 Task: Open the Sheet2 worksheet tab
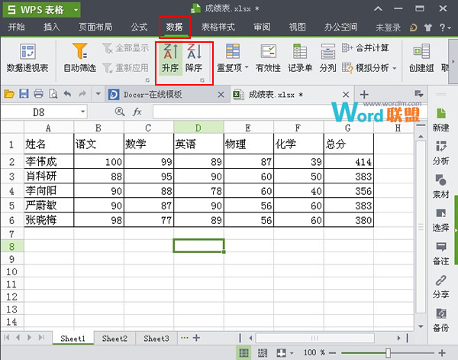pos(114,338)
